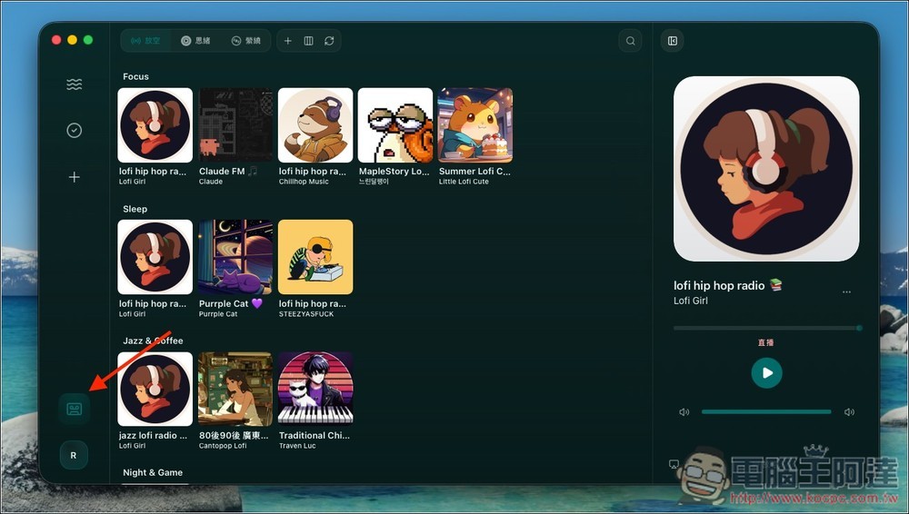Switch to the 縈繞 tab
909x514 pixels.
point(246,41)
